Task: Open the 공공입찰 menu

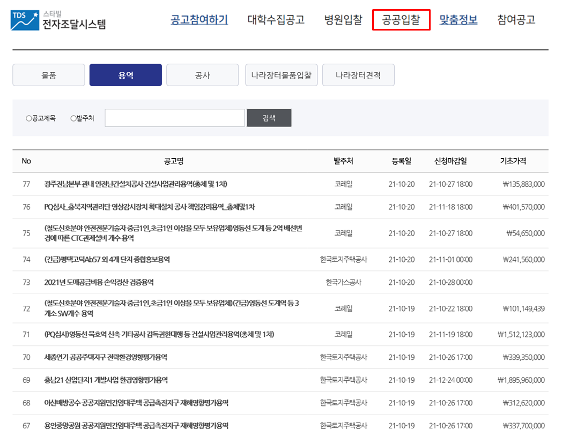Action: pyautogui.click(x=401, y=20)
